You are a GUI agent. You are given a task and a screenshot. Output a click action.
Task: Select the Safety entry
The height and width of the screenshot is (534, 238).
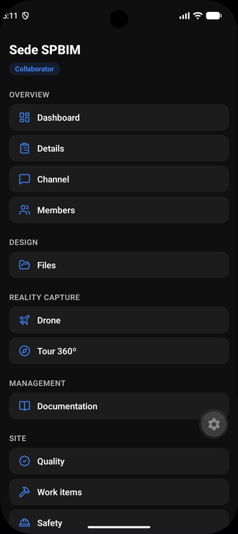(119, 522)
